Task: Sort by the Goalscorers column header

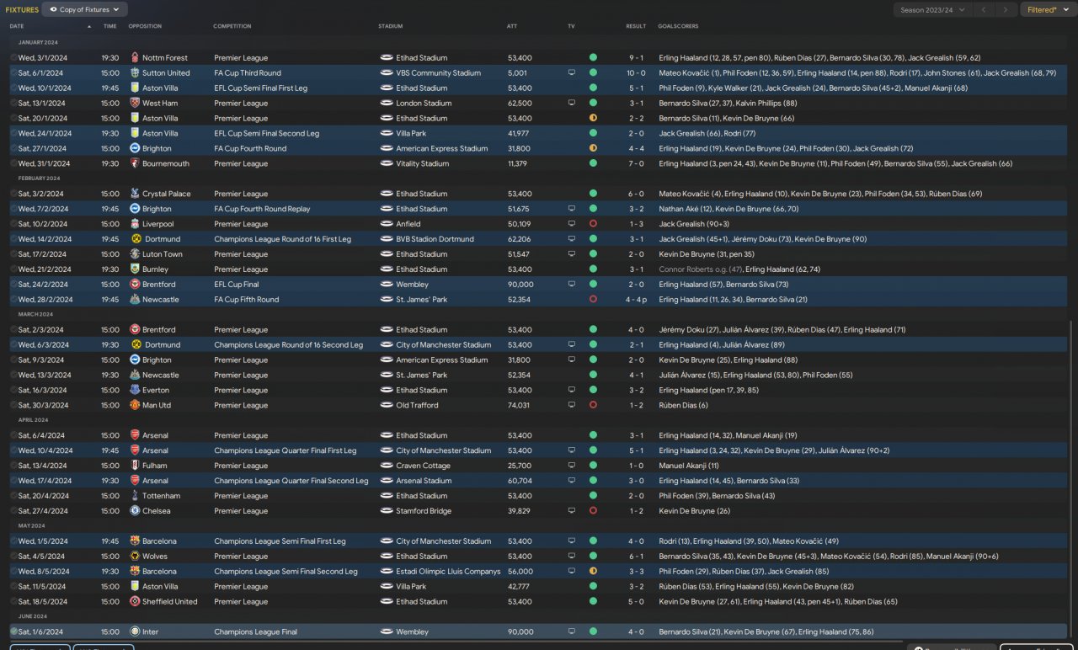Action: pos(678,26)
